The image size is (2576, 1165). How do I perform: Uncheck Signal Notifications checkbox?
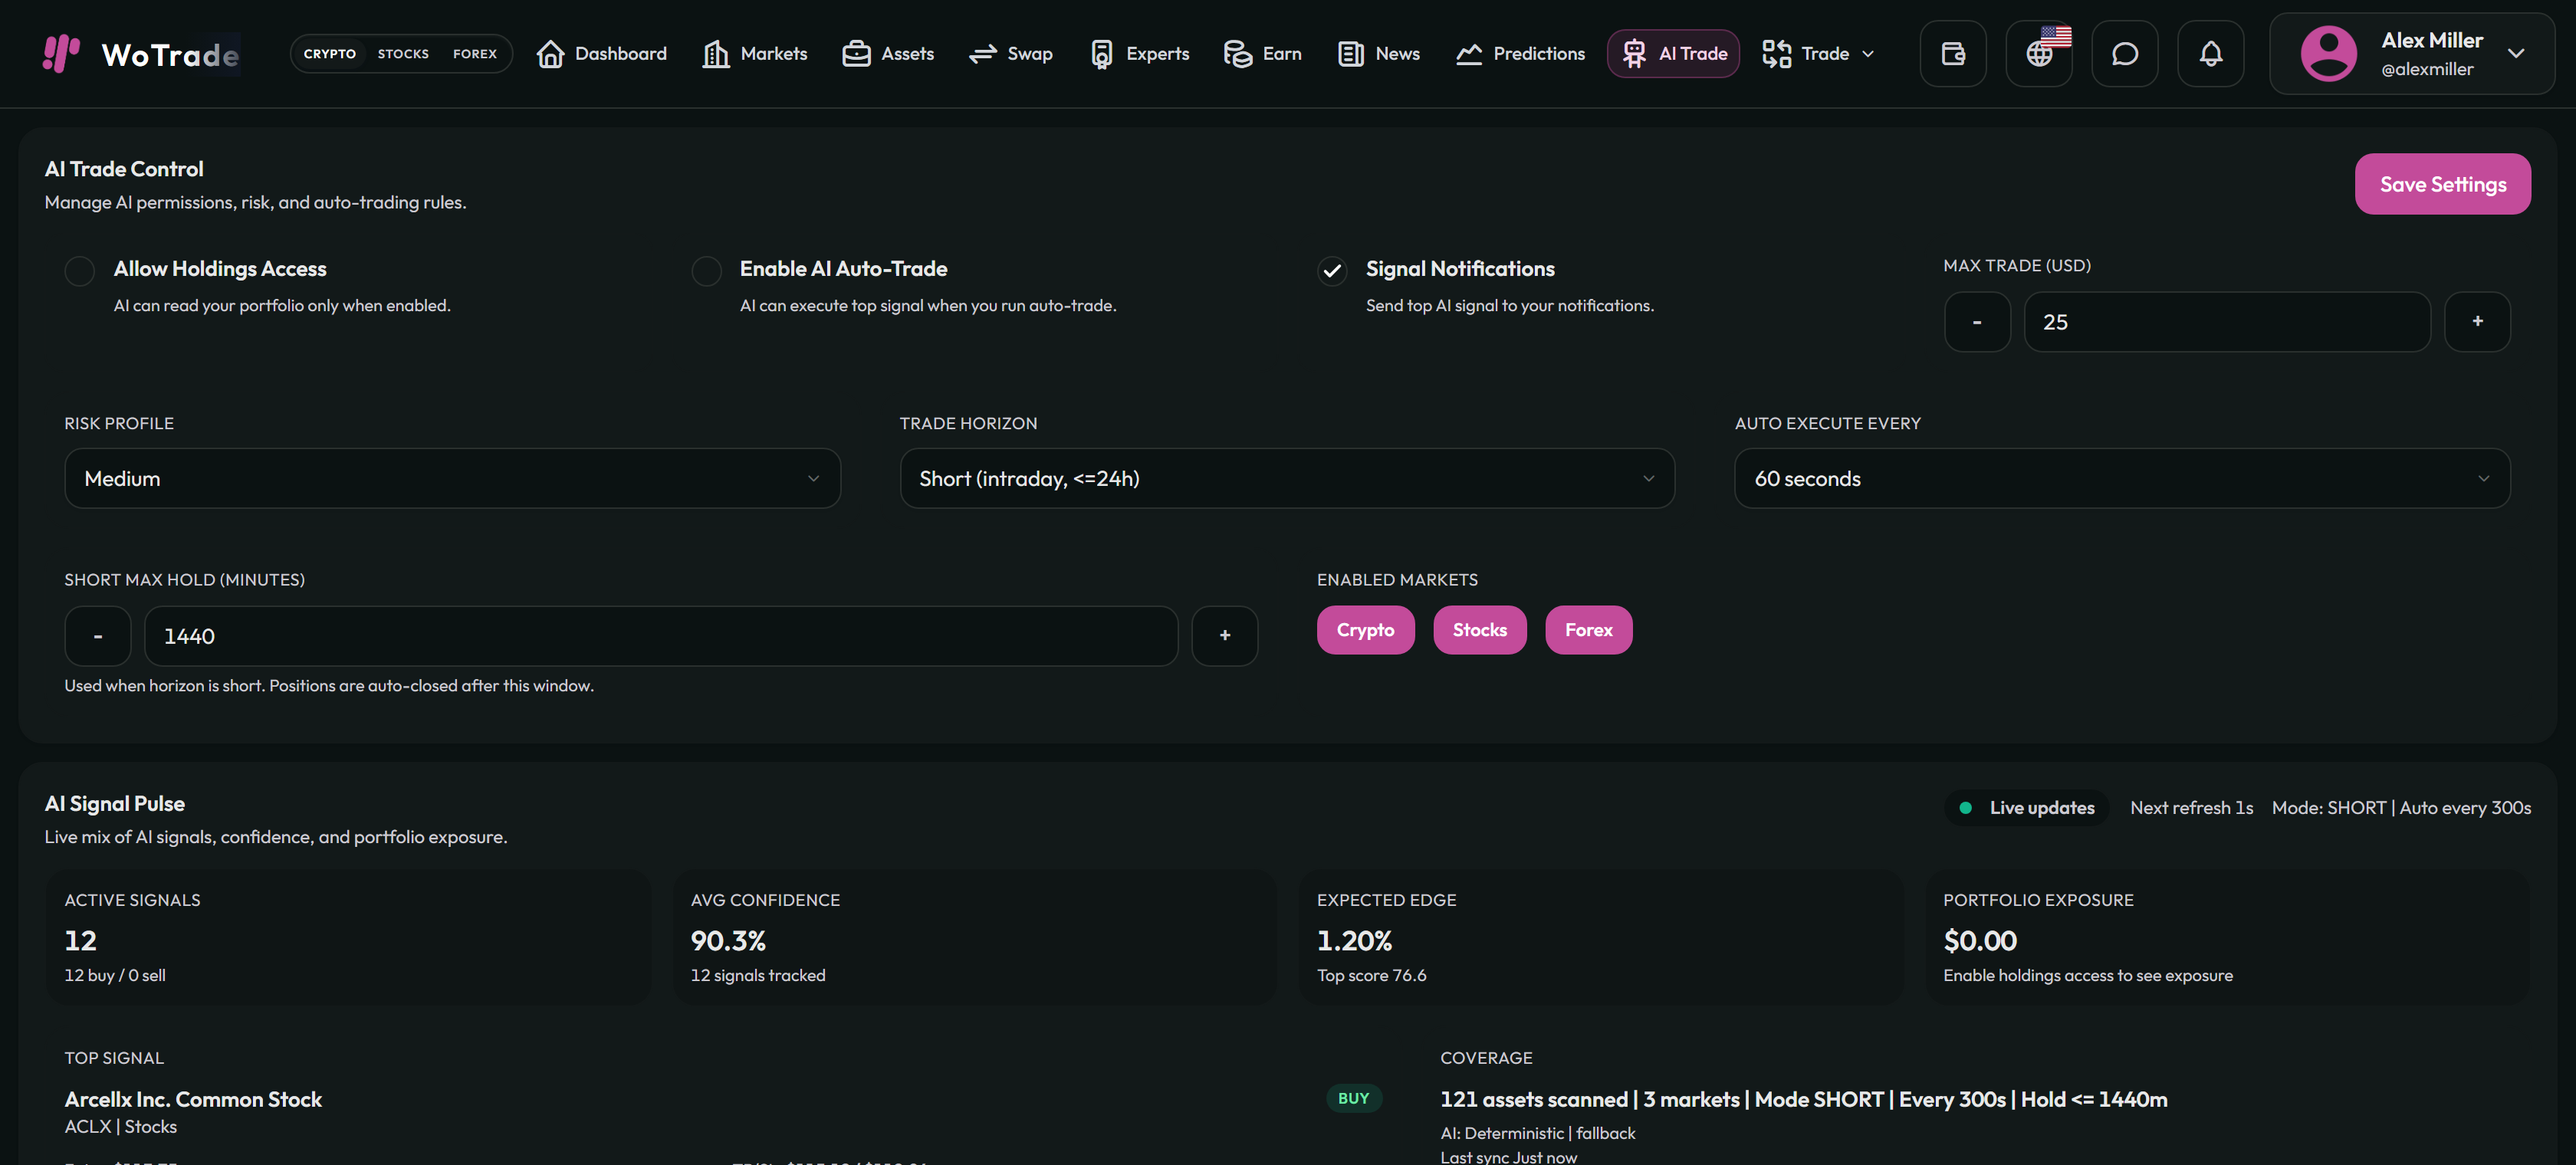1332,271
